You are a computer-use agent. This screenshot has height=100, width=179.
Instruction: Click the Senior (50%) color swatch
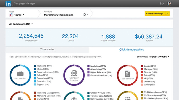142,66
